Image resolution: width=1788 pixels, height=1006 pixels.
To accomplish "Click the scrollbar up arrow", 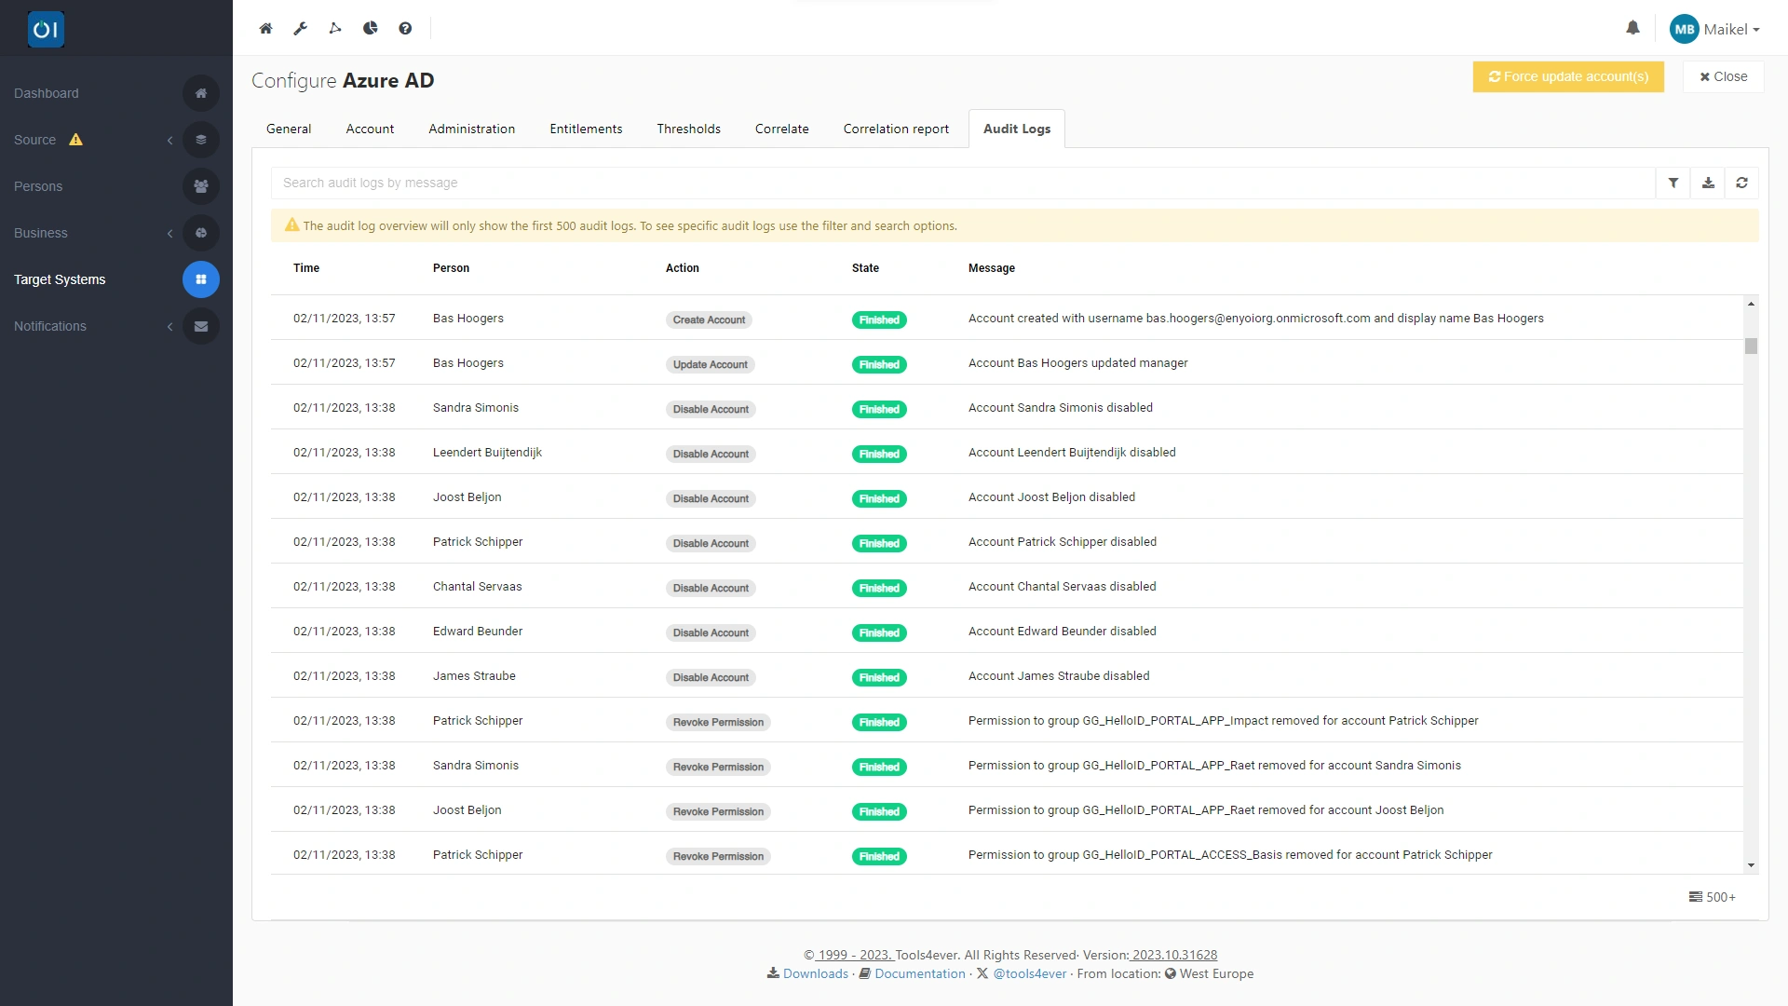I will [1751, 304].
